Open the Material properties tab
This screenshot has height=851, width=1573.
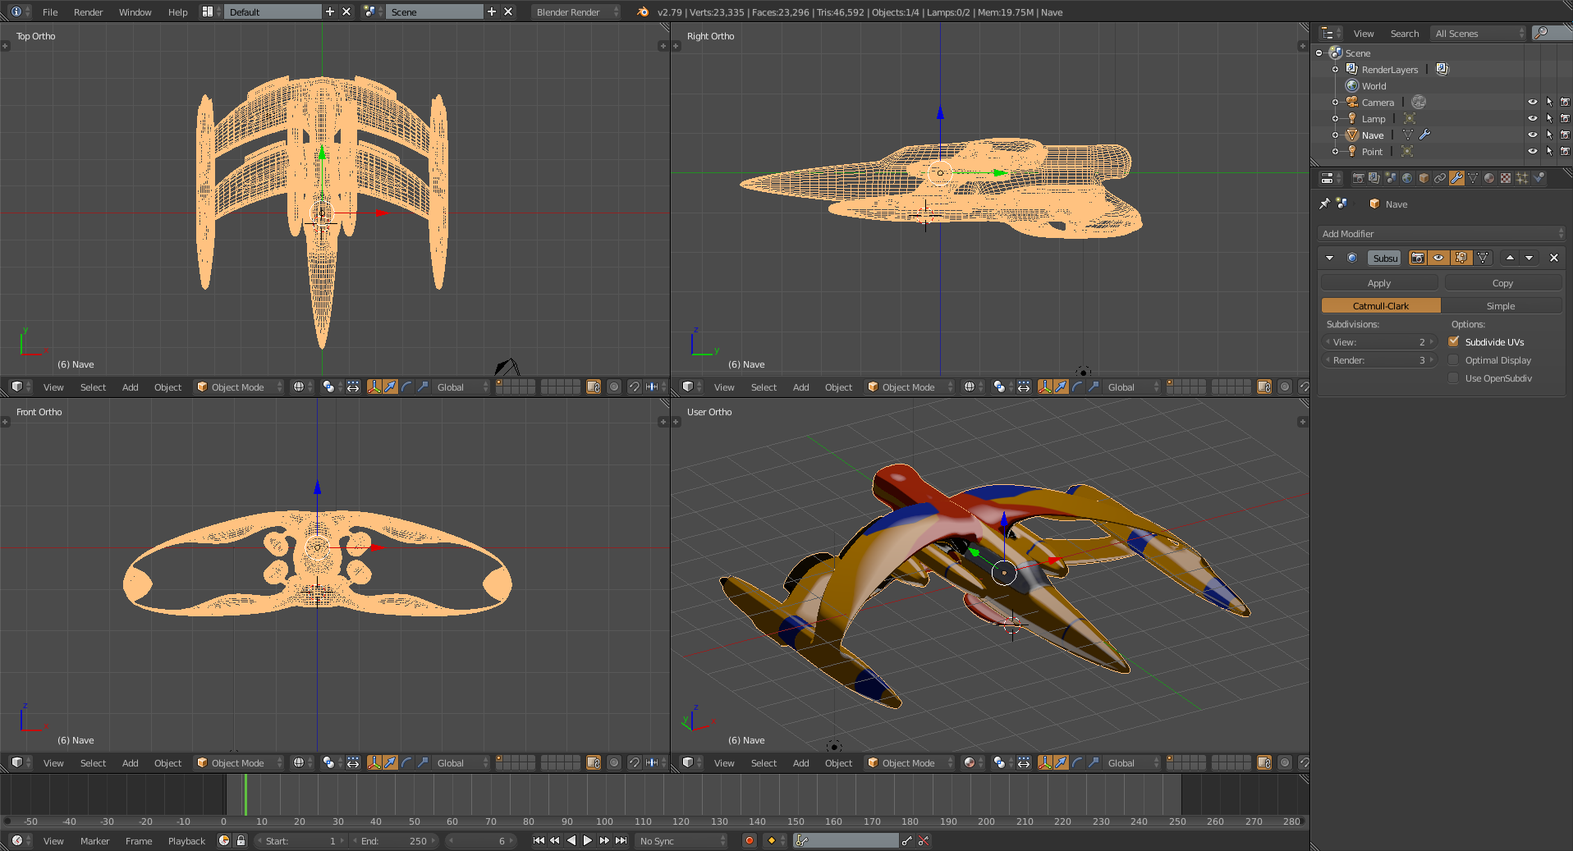coord(1489,178)
